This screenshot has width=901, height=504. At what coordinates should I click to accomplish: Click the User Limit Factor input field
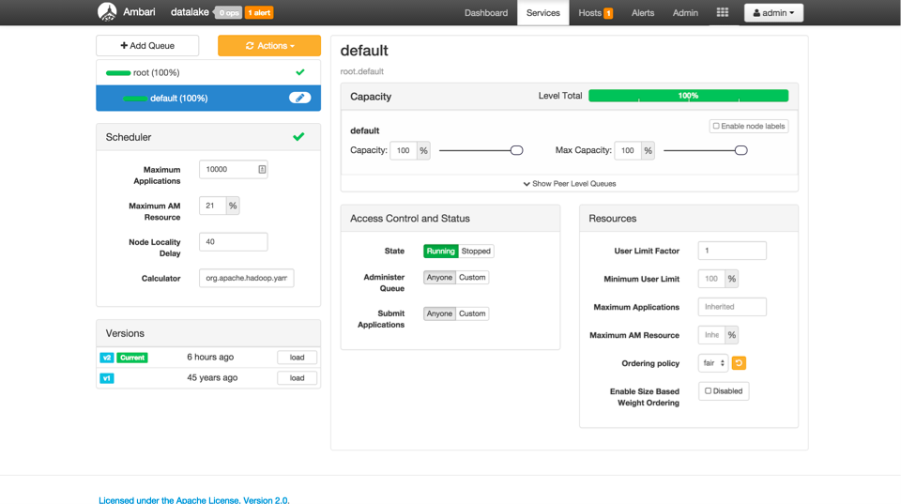(732, 251)
